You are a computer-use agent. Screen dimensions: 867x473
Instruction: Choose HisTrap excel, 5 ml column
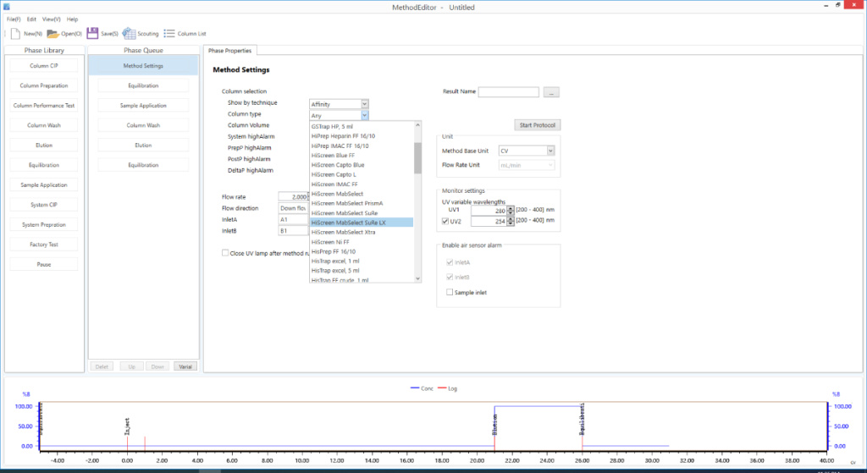pos(362,271)
